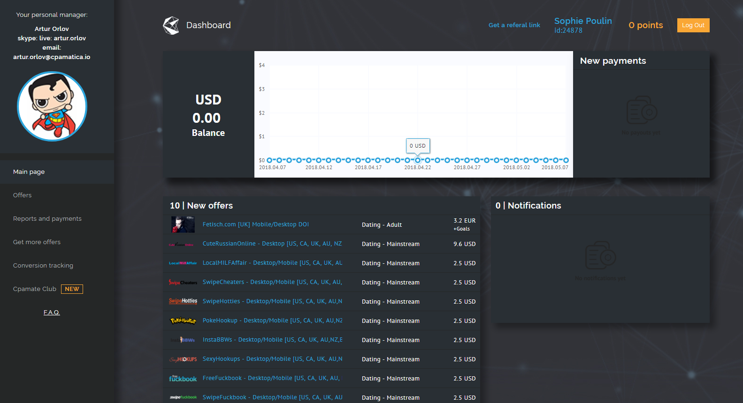Click the New payments heading
The width and height of the screenshot is (743, 403).
pyautogui.click(x=613, y=61)
